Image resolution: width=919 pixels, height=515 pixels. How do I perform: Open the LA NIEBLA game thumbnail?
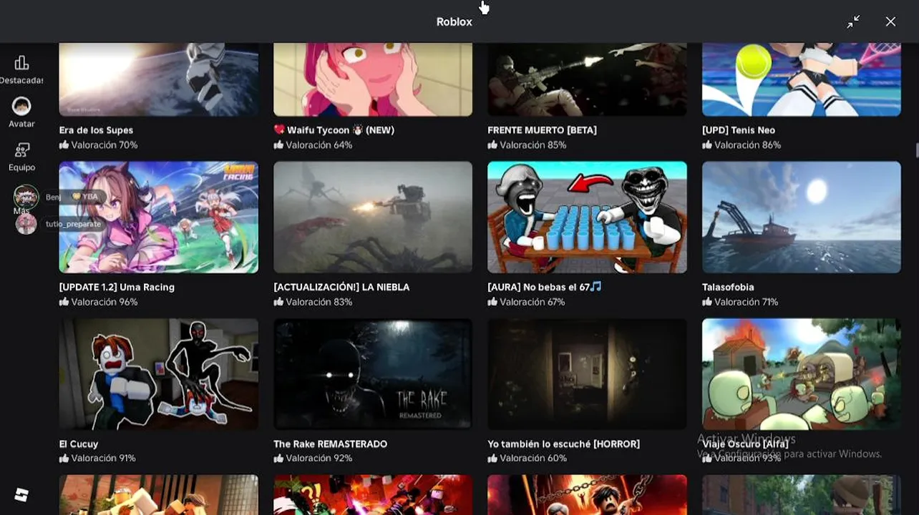pyautogui.click(x=373, y=217)
